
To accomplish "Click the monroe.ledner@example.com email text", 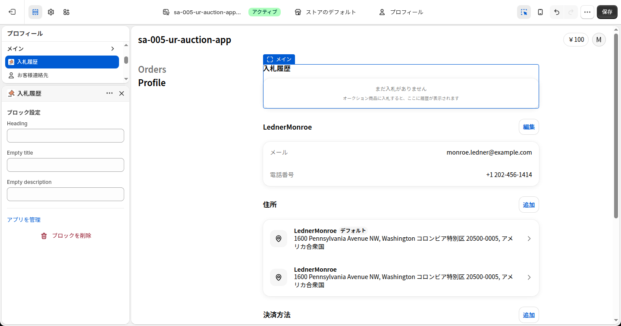I will [x=489, y=152].
